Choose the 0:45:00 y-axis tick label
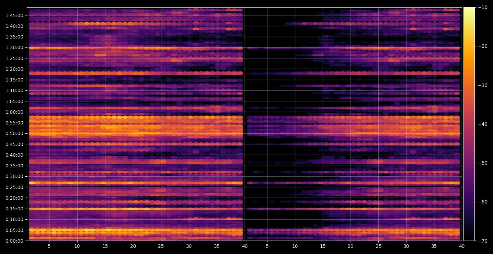 point(15,144)
